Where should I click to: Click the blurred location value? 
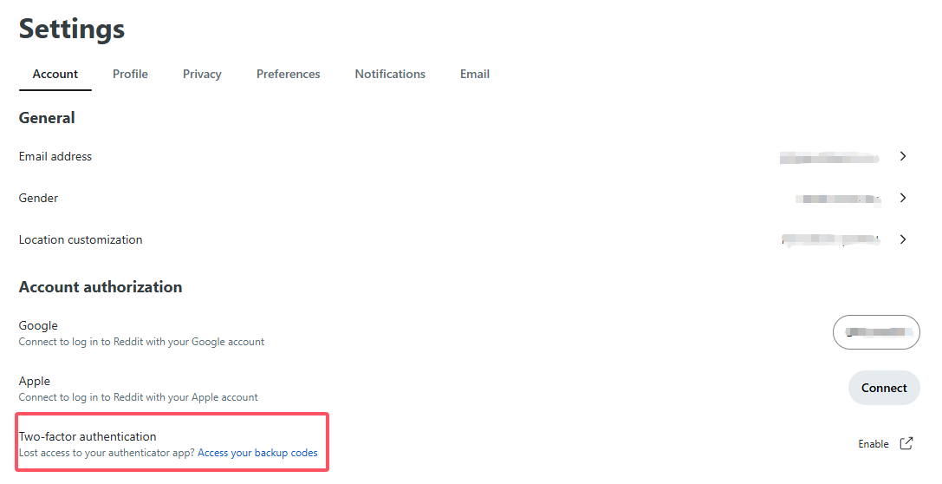829,239
